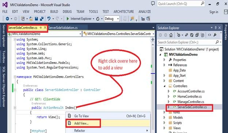Click the Save All toolbar icon
Viewport: 228px width, 133px height.
(42, 19)
